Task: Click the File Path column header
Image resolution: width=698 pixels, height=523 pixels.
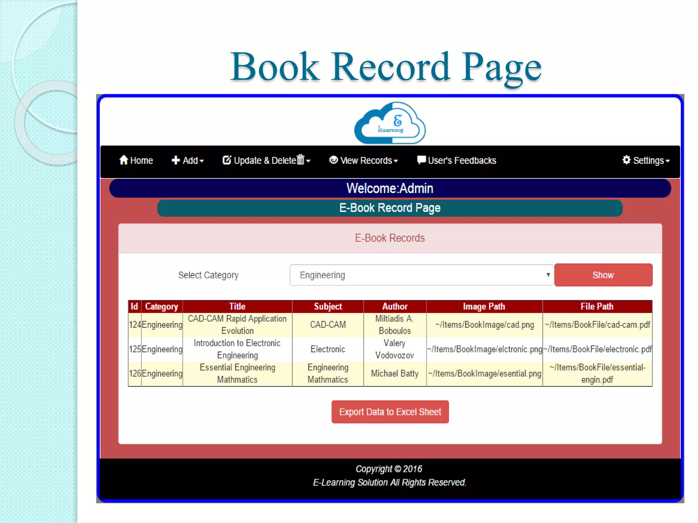Action: coord(597,306)
